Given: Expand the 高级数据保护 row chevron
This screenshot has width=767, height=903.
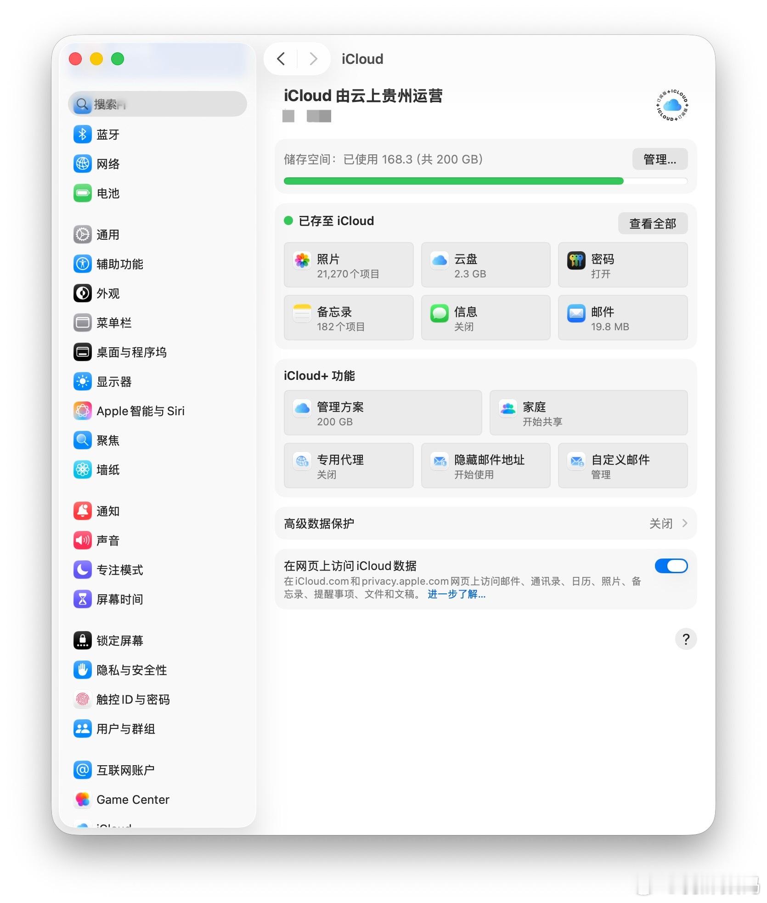Looking at the screenshot, I should pyautogui.click(x=685, y=523).
